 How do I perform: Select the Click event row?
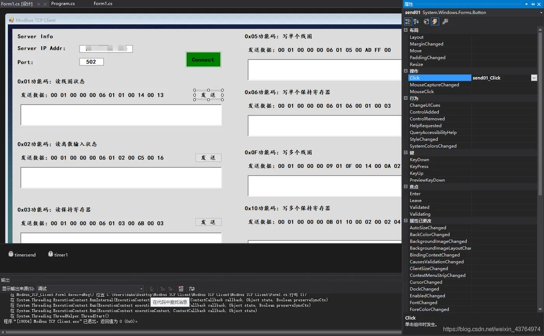pos(473,78)
